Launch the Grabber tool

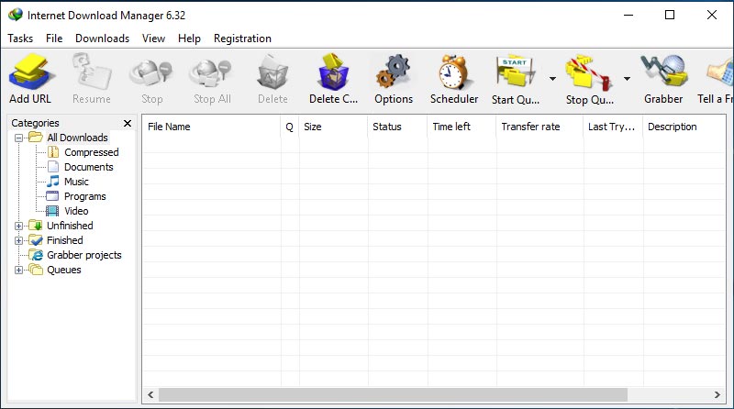coord(662,79)
